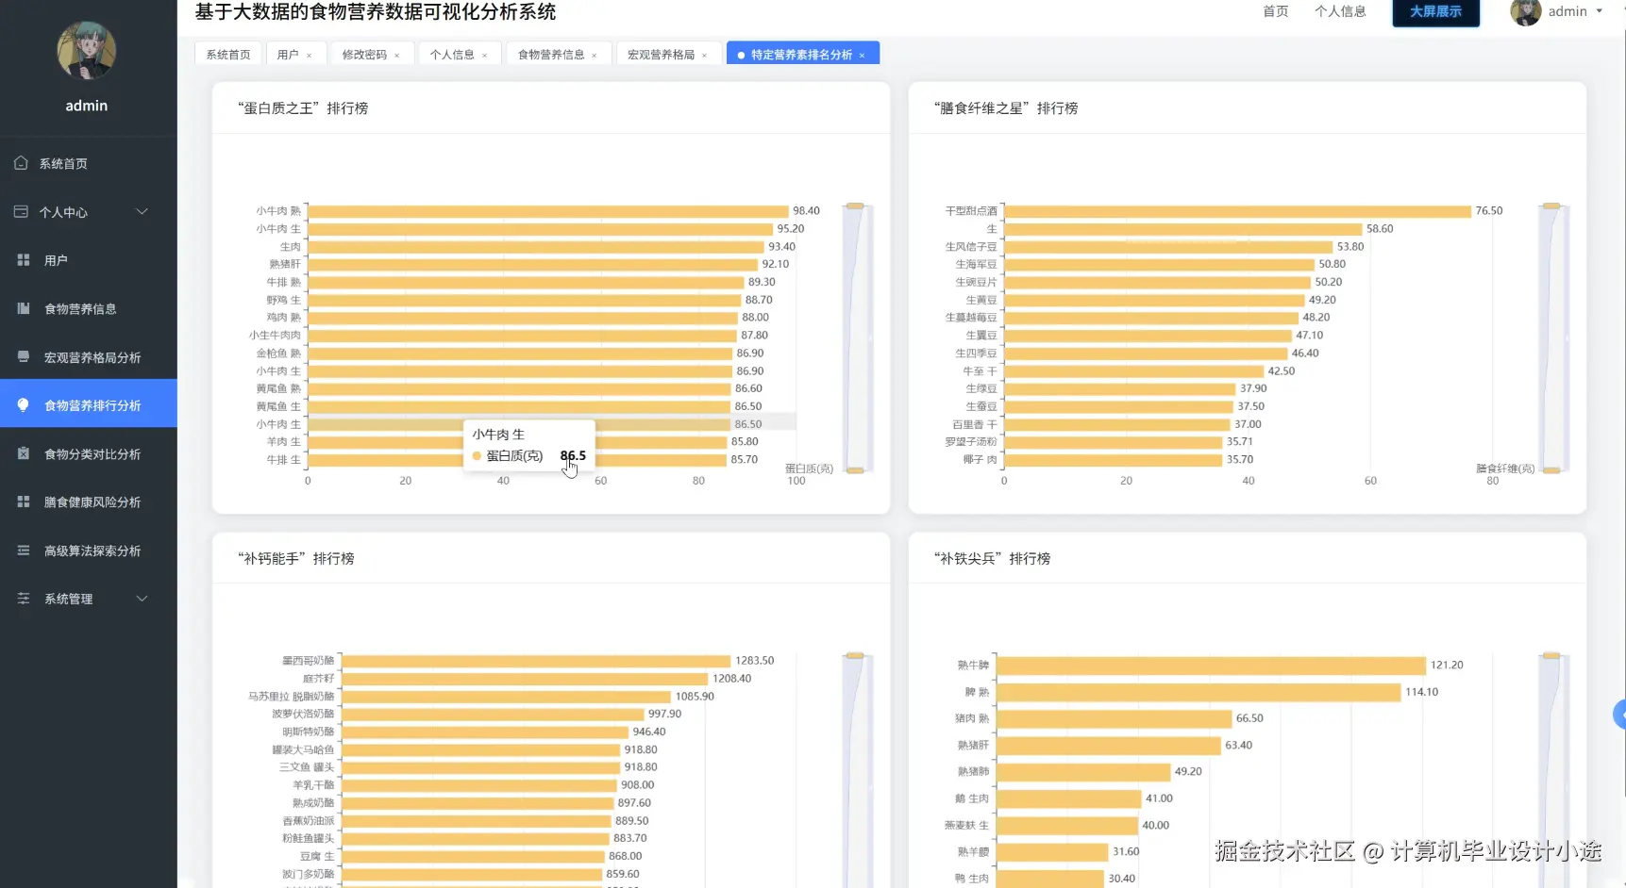Open 食物分类对比分析 via its sidebar icon
The width and height of the screenshot is (1626, 888).
(x=23, y=452)
